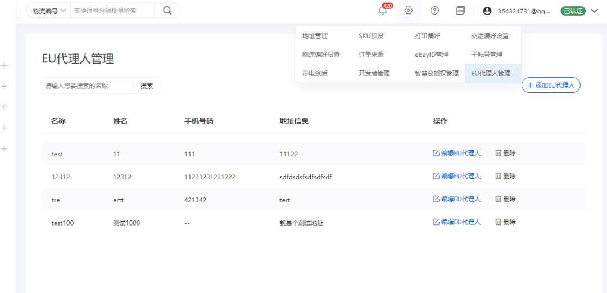
Task: Click the 搜索 button beside name field
Action: (147, 86)
